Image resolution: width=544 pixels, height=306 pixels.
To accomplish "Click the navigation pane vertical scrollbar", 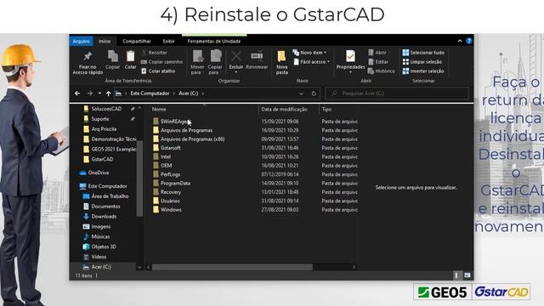I will tap(139, 178).
